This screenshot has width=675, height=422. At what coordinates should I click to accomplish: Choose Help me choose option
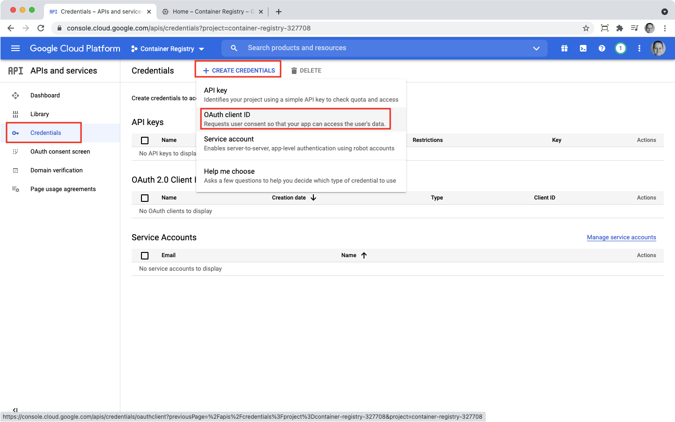coord(301,176)
